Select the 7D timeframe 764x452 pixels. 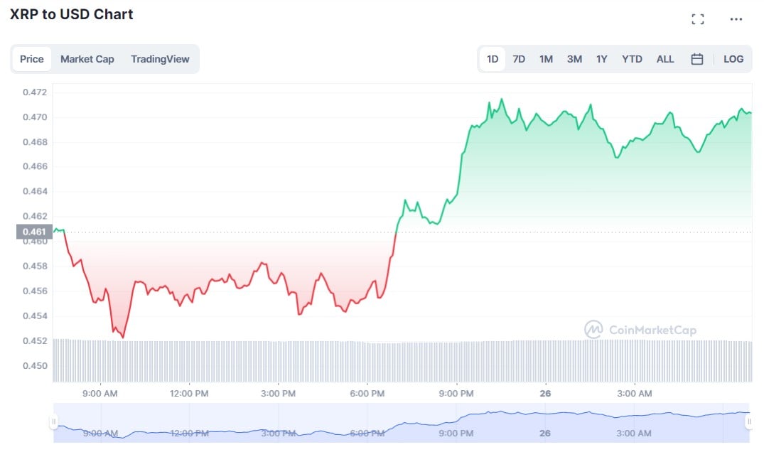519,59
